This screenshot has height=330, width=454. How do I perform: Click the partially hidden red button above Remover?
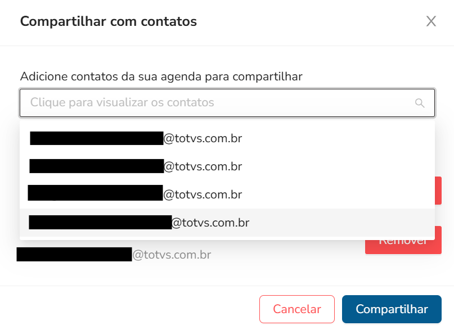coord(438,190)
